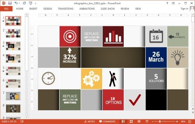Screen dimensions: 195x124
Task: Start Slide Show from status bar icon
Action: coord(147,121)
